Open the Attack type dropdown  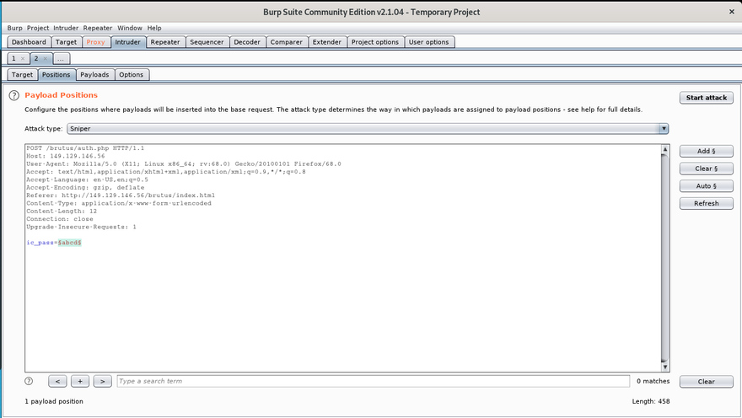(x=368, y=129)
